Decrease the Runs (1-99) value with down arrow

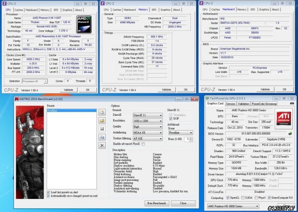191,140
